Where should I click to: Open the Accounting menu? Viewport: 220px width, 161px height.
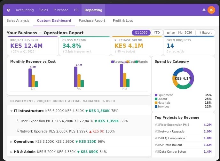pyautogui.click(x=25, y=10)
